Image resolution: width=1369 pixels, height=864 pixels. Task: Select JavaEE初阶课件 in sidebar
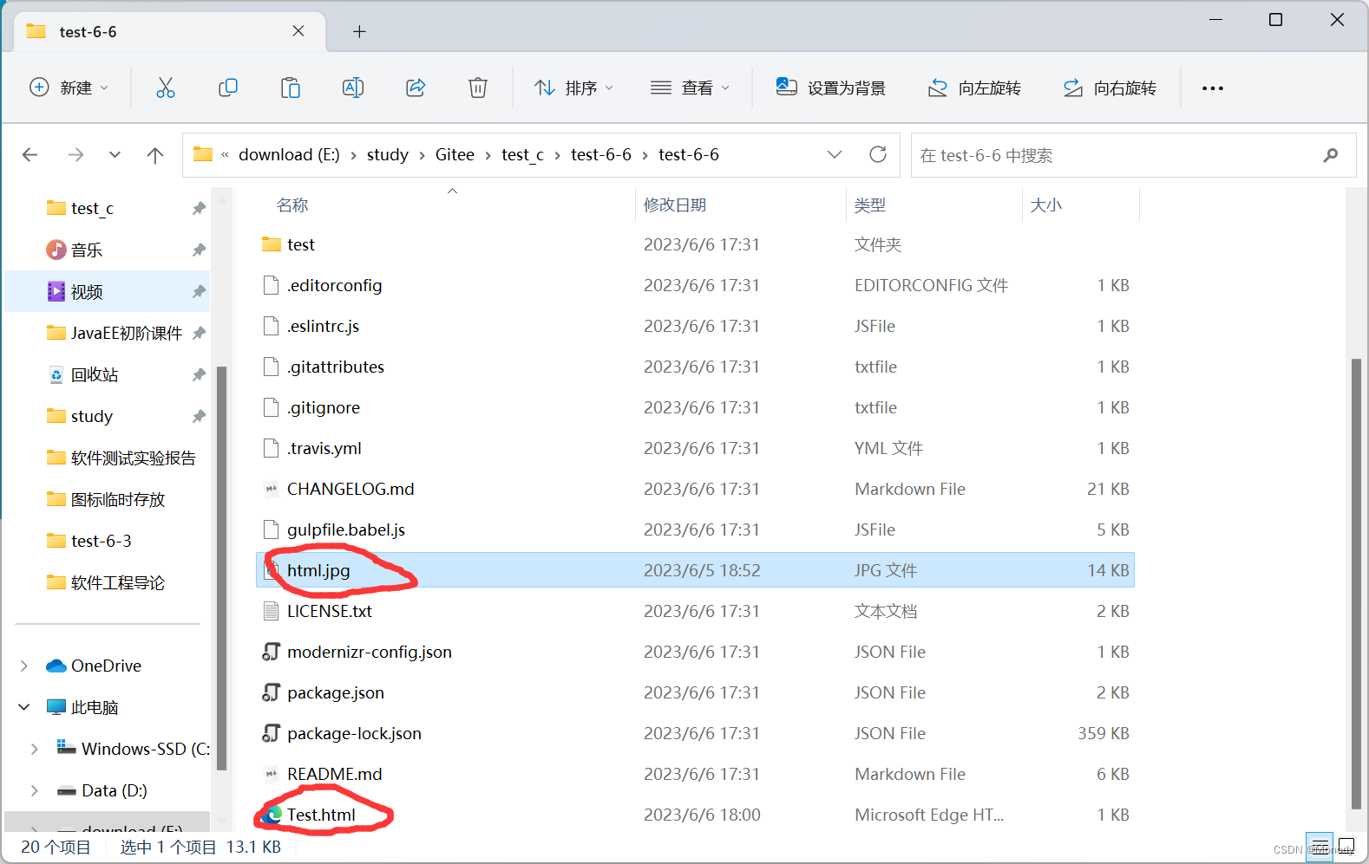(108, 333)
